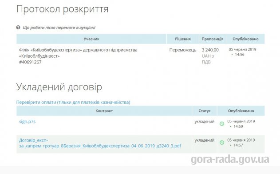The width and height of the screenshot is (280, 174).
Task: Select the 'Переможець' decision cell
Action: 183,50
